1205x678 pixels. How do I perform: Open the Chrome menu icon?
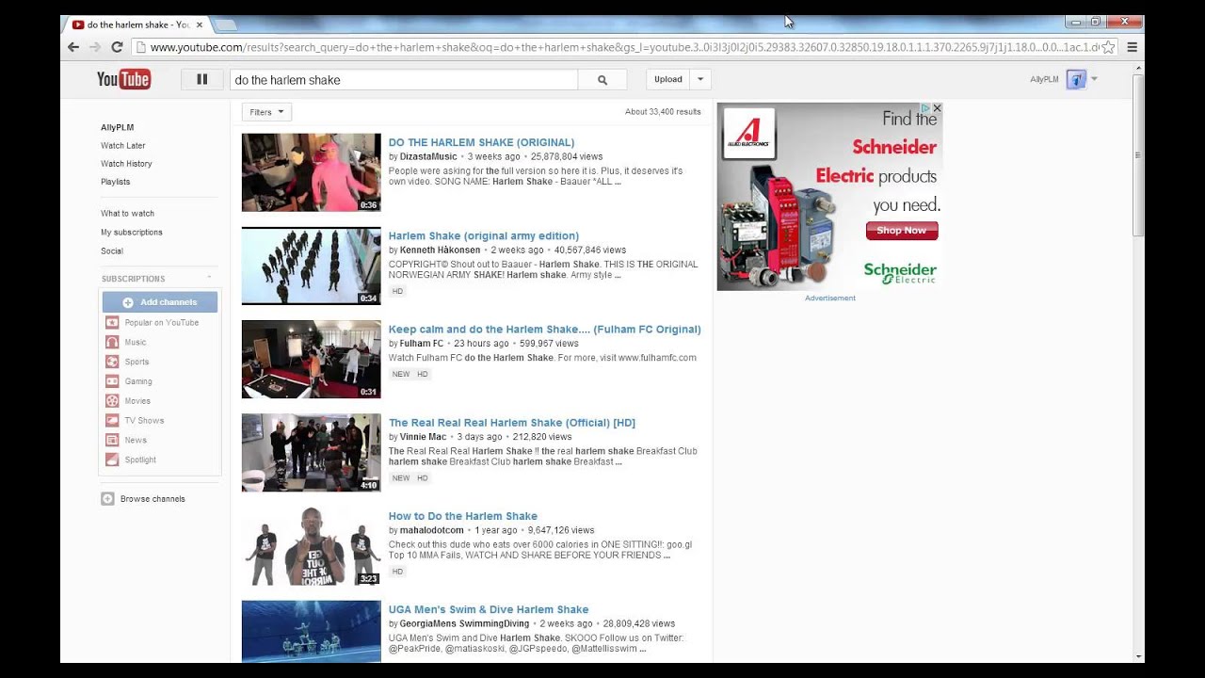click(1133, 47)
